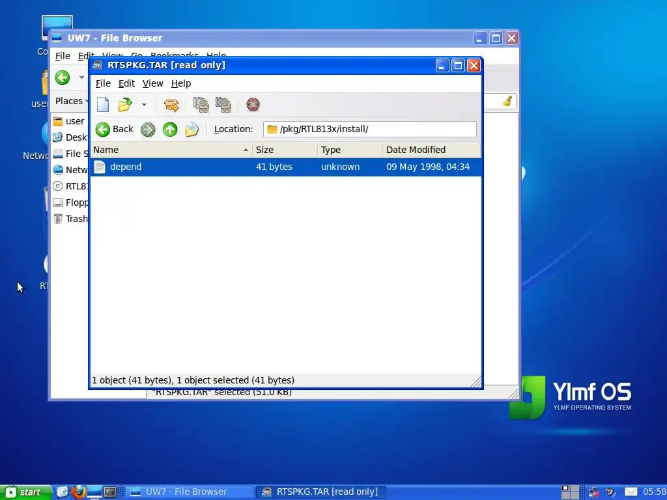
Task: Click the volume tray icon
Action: tap(610, 492)
